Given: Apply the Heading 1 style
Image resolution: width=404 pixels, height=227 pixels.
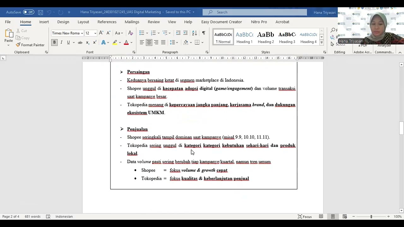Looking at the screenshot, I should pos(245,37).
